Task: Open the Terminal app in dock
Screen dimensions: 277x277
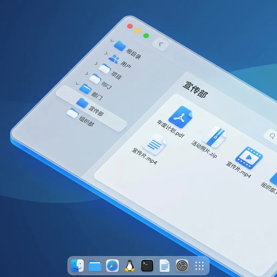Action: point(147,266)
